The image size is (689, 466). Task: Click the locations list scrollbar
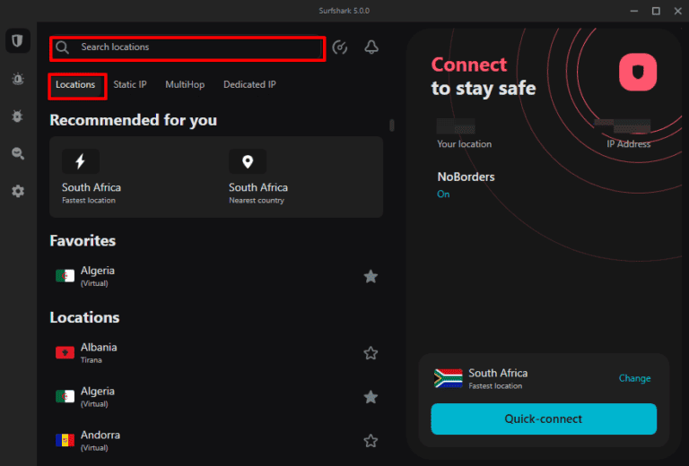[391, 125]
